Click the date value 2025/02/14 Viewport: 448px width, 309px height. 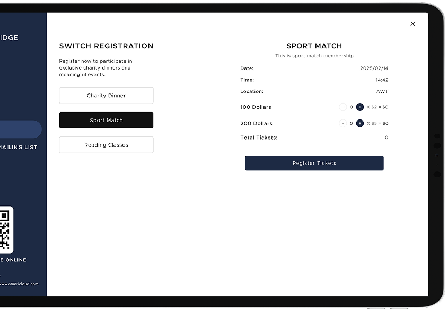[374, 68]
